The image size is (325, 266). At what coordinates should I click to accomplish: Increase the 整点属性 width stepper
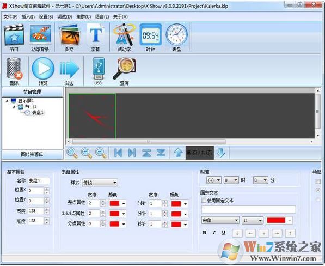pos(102,202)
